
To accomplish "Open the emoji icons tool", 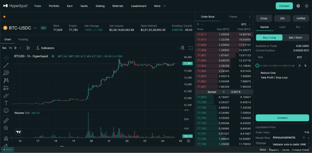I will tap(6, 110).
